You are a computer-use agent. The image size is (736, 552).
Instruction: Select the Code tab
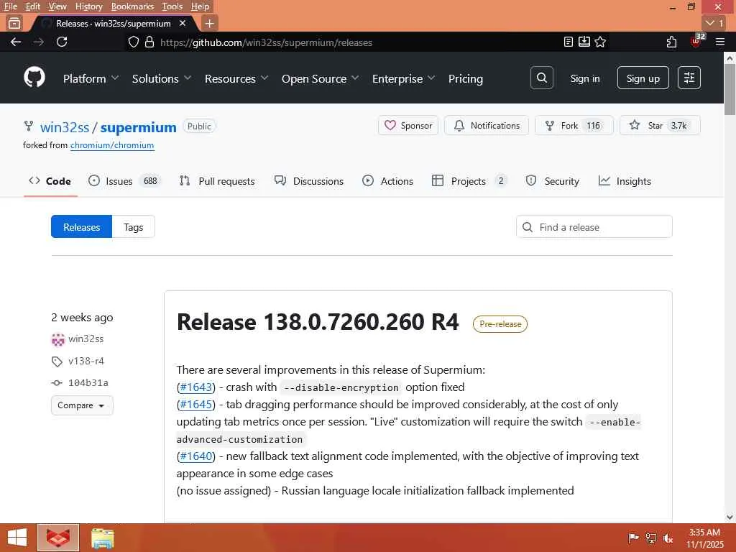[x=50, y=181]
